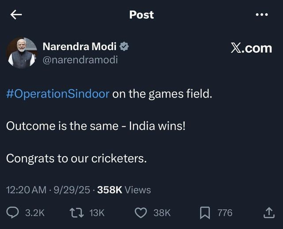The width and height of the screenshot is (283, 229).
Task: Click the Narendra Modi display name
Action: pyautogui.click(x=79, y=46)
